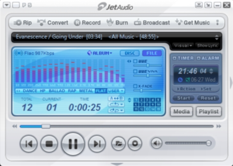This screenshot has width=233, height=166.
Task: Select track number 5 in grid
Action: coord(158,100)
